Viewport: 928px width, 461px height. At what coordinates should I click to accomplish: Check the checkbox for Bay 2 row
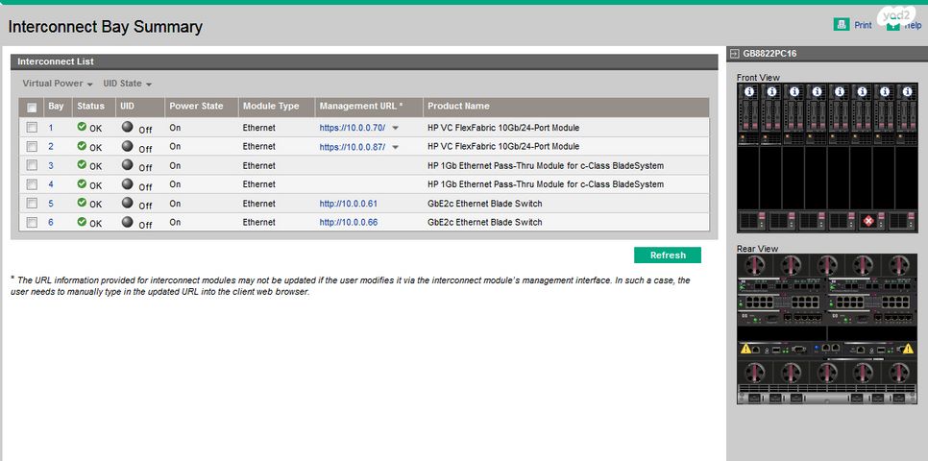(32, 146)
